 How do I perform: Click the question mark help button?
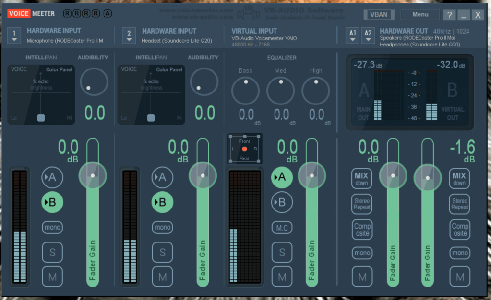tap(449, 15)
